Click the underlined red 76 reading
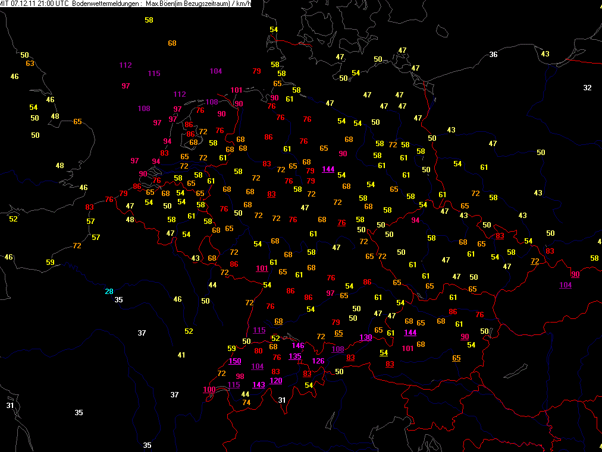Viewport: 602px width, 452px height. 341,223
